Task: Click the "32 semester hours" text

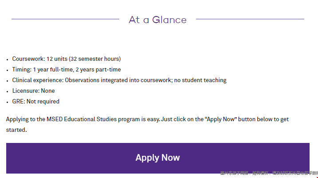Action: [95, 59]
